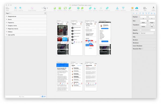This screenshot has width=161, height=104.
Task: Open the Fills section header
Action: tap(134, 37)
